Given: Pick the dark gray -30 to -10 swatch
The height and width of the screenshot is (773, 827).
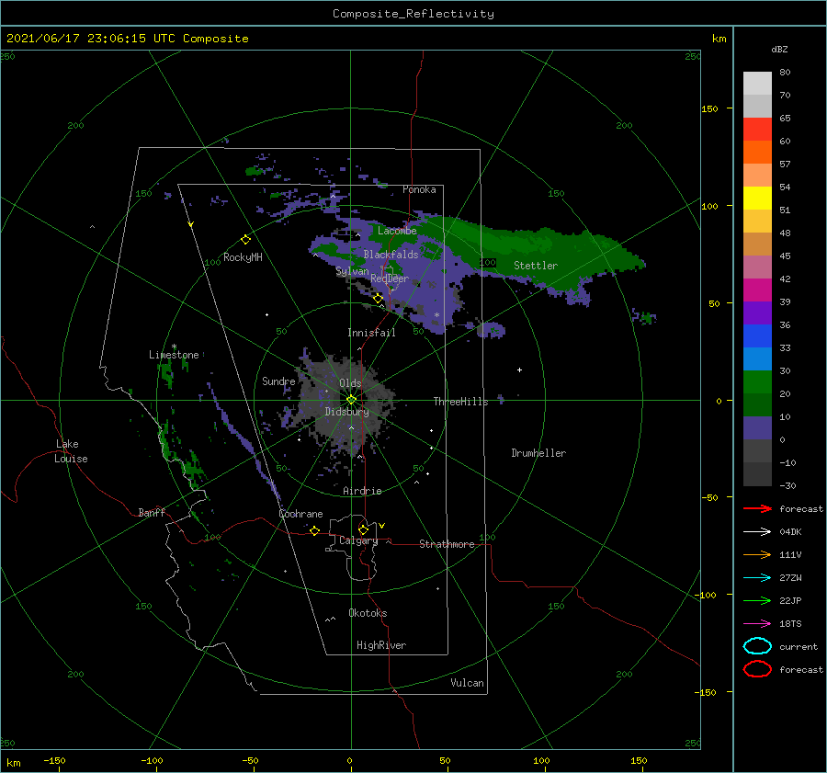Looking at the screenshot, I should (757, 474).
